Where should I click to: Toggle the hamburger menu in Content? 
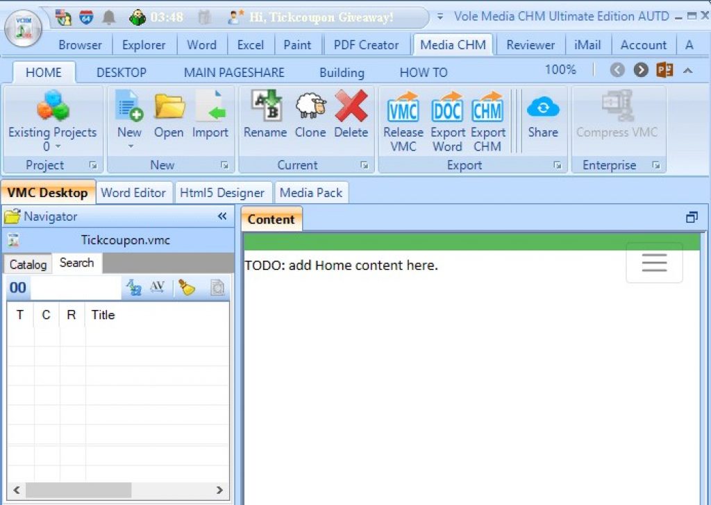[654, 263]
